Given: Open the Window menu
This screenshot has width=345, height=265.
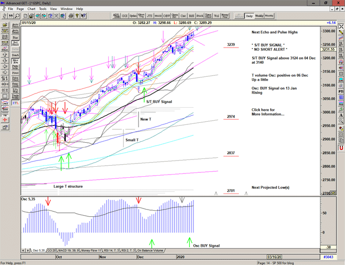Looking at the screenshot, I should [66, 9].
